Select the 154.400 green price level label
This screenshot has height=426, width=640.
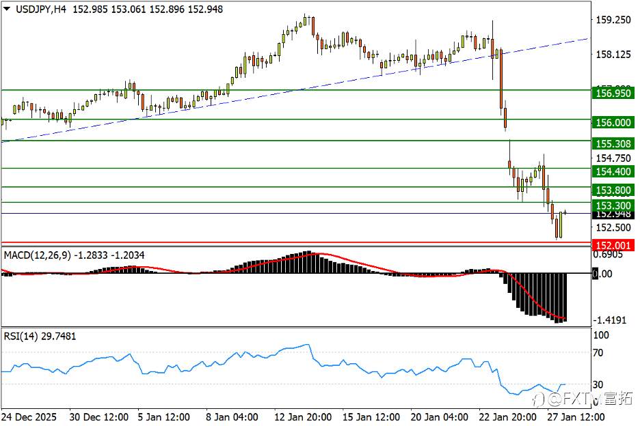613,171
